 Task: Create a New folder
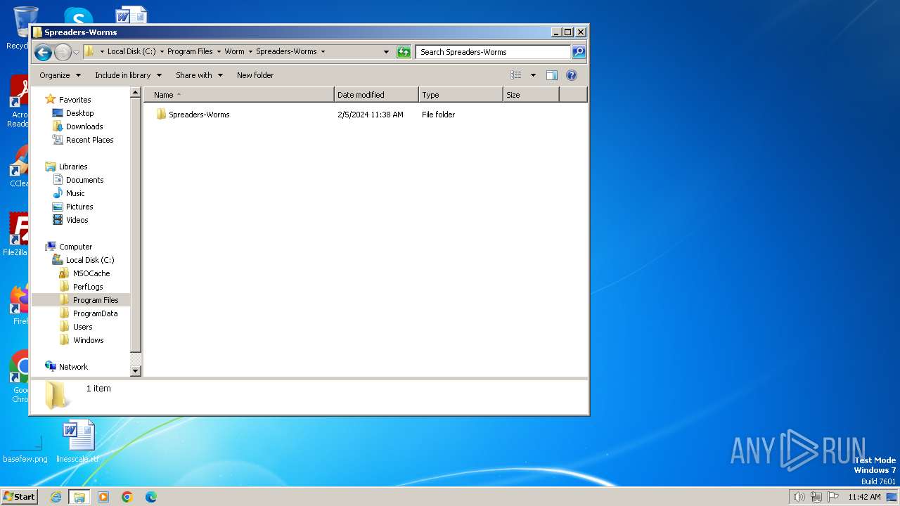click(x=255, y=75)
